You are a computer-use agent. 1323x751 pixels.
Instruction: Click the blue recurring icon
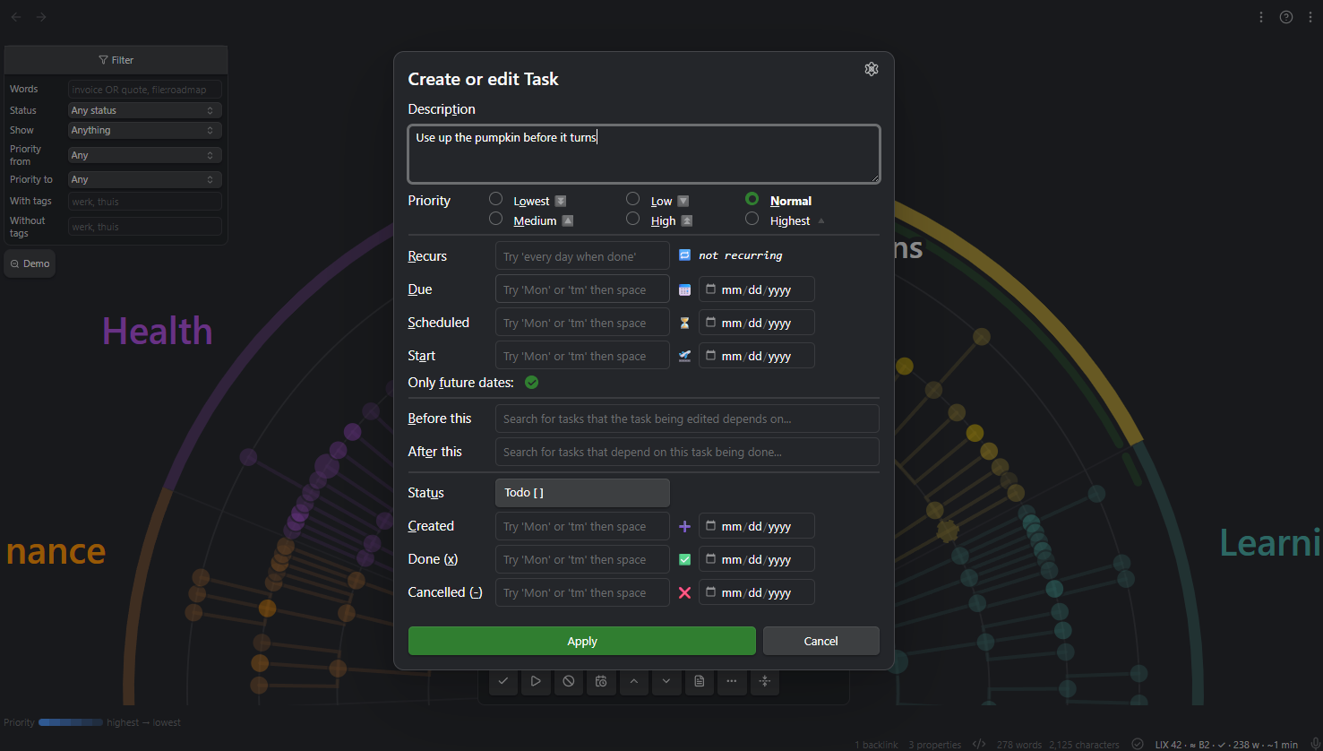pos(684,255)
